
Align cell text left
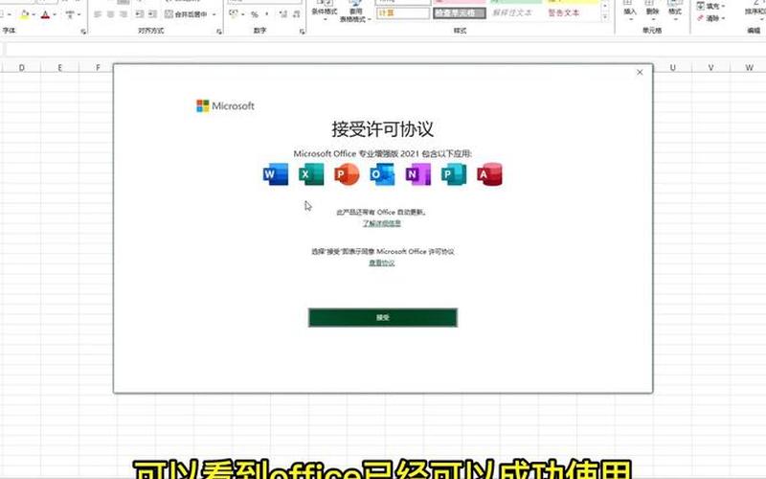pos(98,14)
